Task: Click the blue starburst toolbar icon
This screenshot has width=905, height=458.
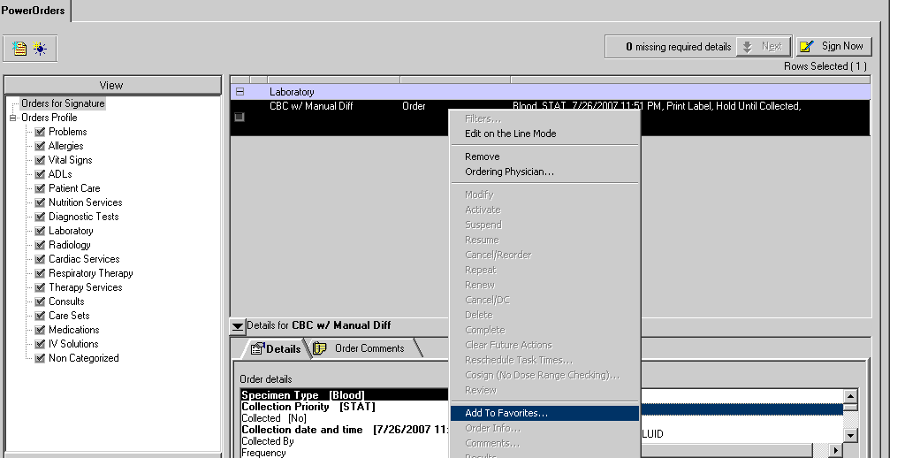Action: click(x=40, y=50)
